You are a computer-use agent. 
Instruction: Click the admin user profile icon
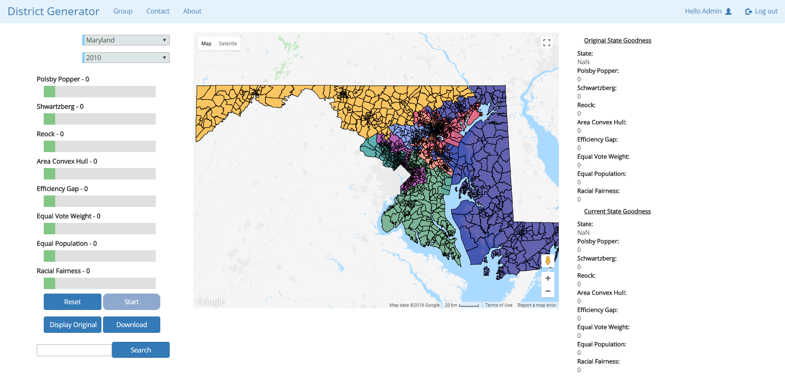pyautogui.click(x=728, y=11)
